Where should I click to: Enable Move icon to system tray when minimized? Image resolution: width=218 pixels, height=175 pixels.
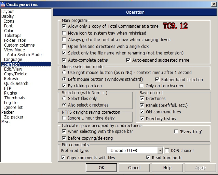coord(64,33)
